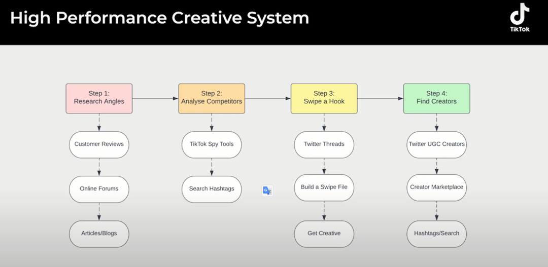
Task: Click the Customer Reviews node
Action: (99, 144)
